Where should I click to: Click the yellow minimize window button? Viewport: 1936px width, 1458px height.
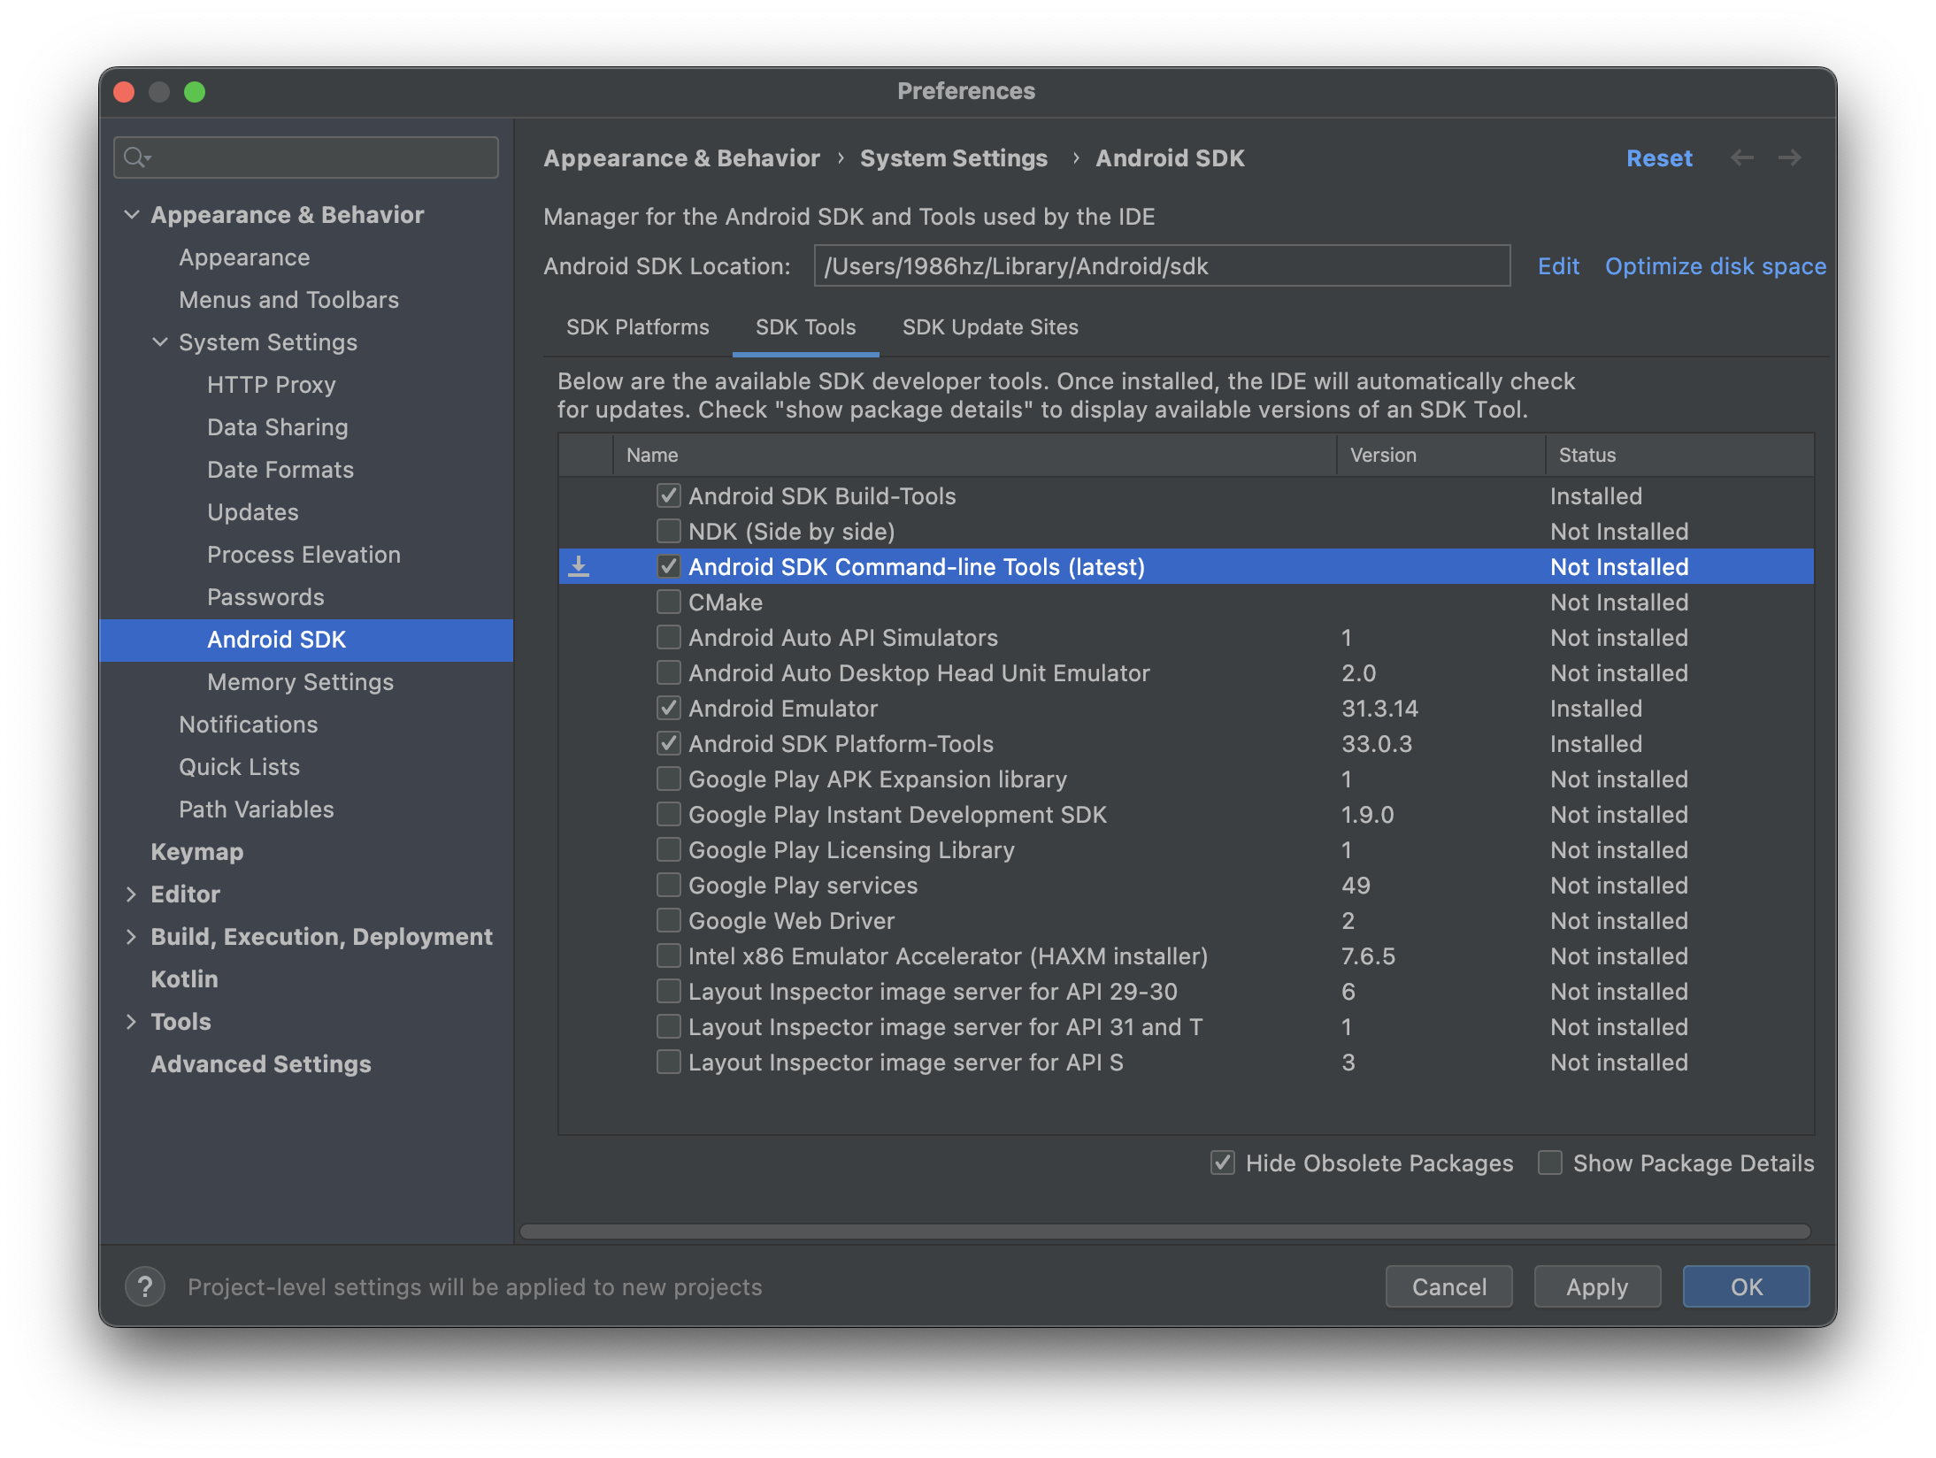coord(159,92)
